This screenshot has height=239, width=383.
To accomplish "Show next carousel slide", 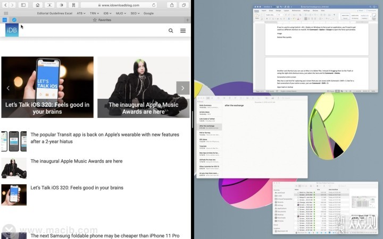I will (x=182, y=88).
